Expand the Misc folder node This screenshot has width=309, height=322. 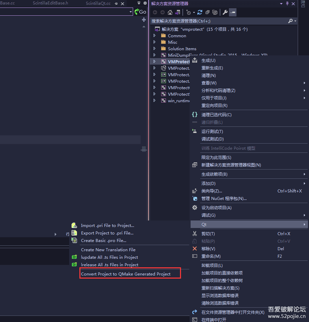pos(154,42)
